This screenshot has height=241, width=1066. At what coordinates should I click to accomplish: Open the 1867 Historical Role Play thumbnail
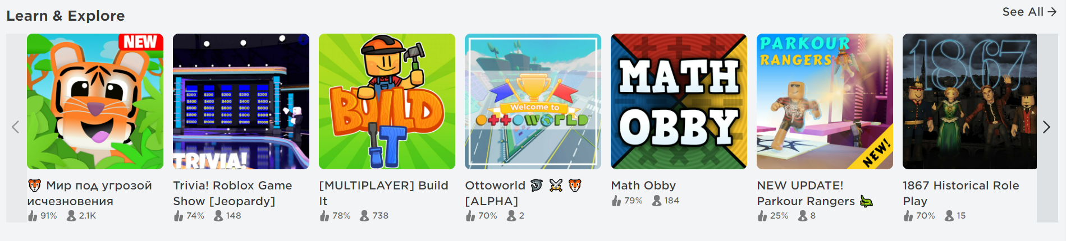coord(969,101)
